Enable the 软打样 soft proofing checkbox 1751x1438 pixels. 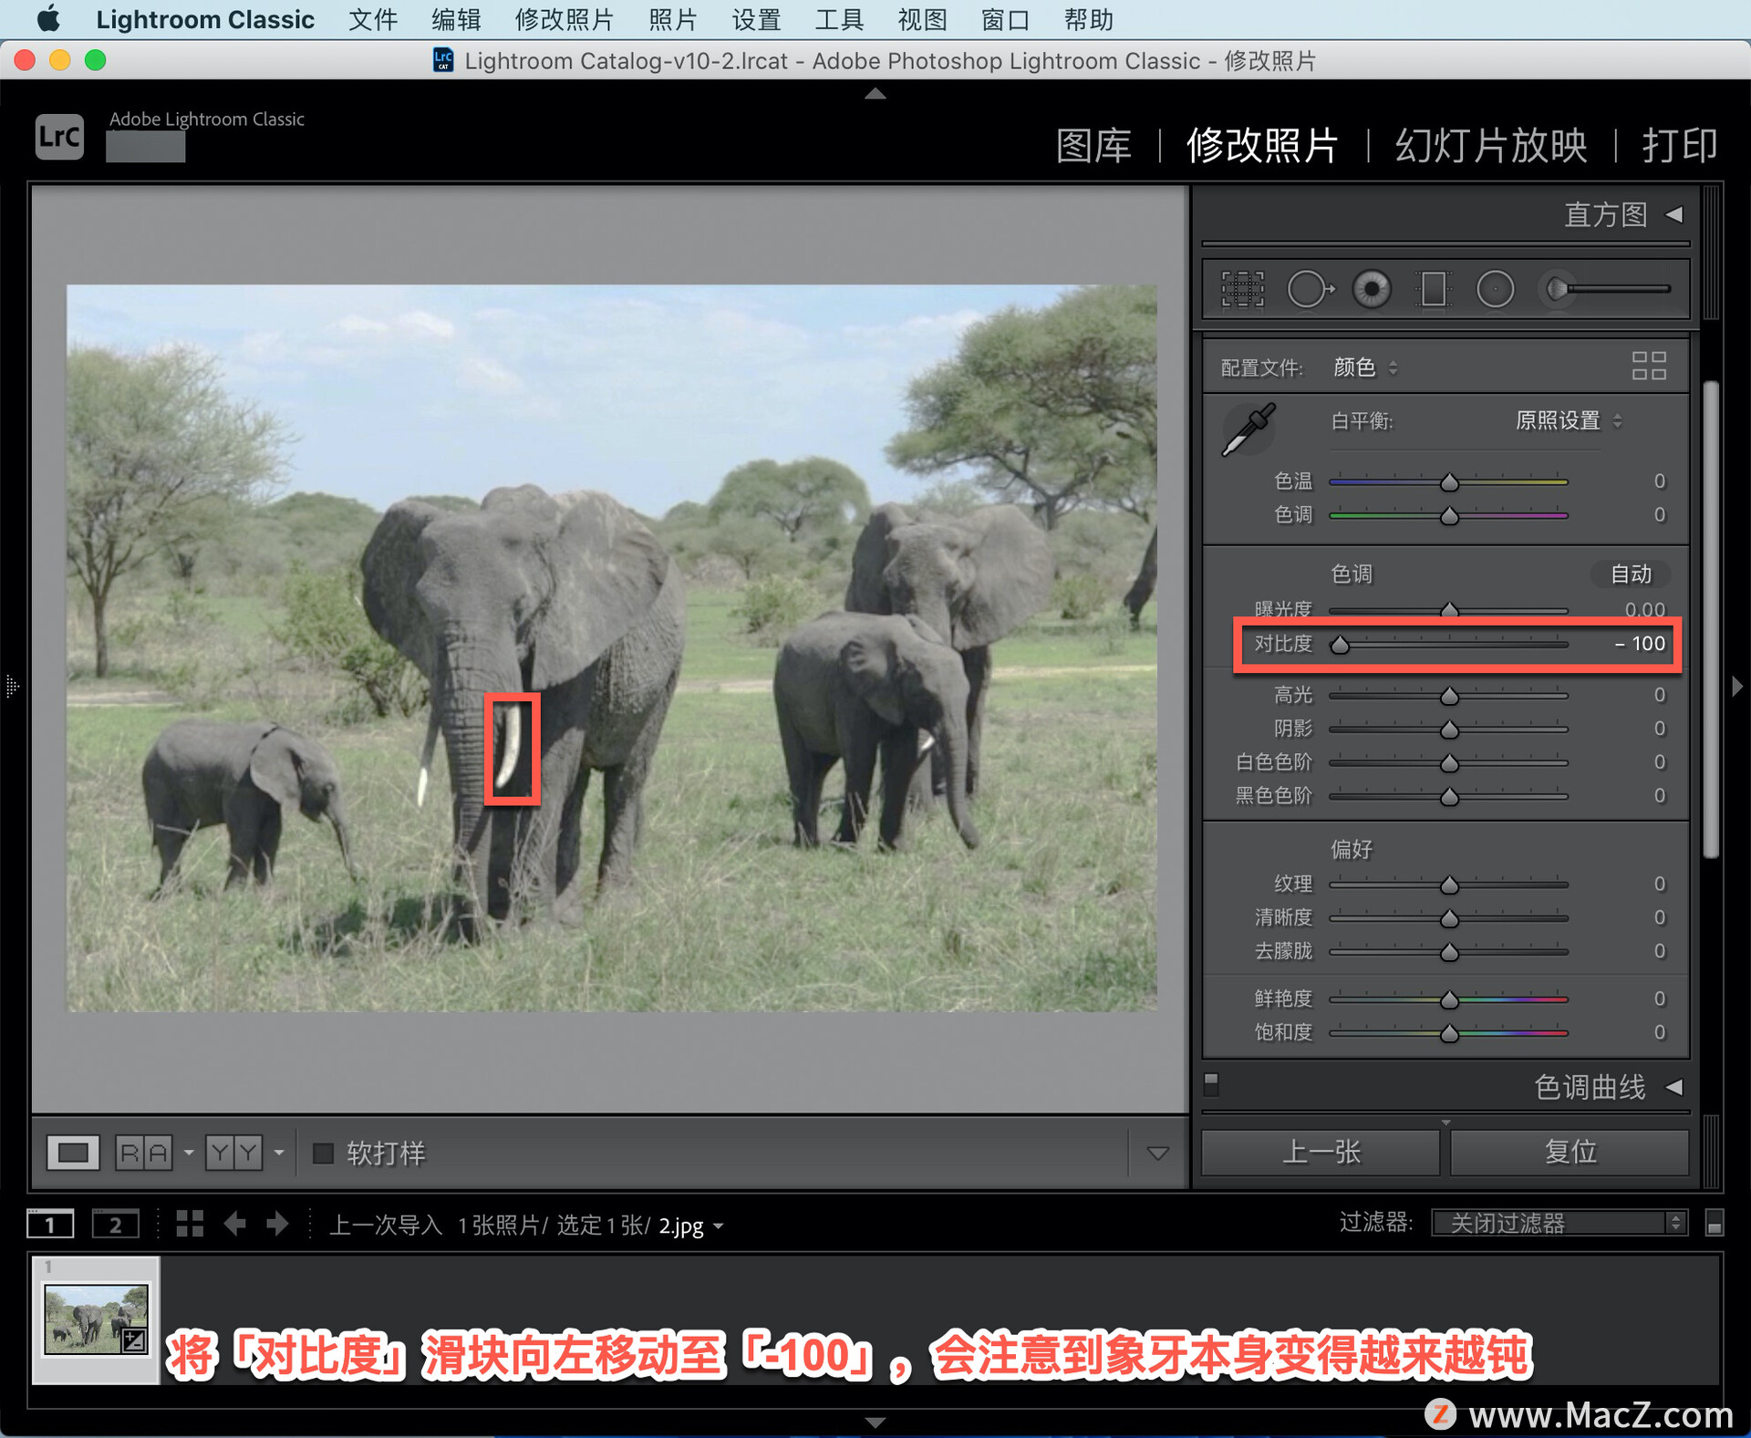coord(323,1154)
